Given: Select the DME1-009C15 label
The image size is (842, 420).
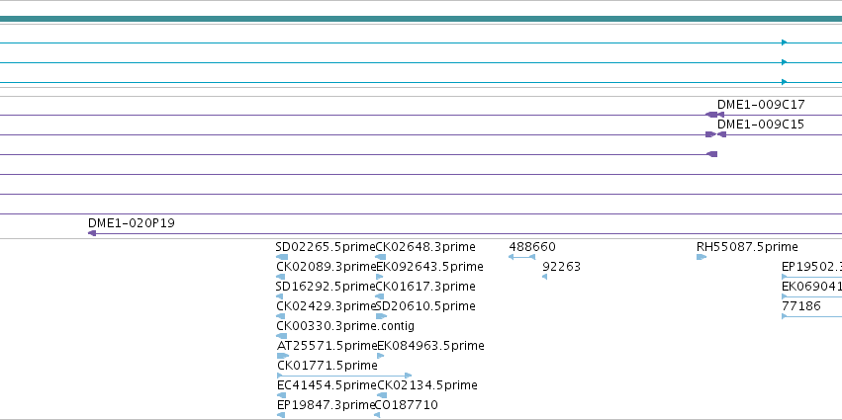Looking at the screenshot, I should 761,124.
